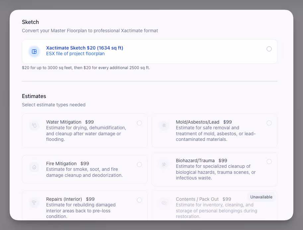Click the Unavailable badge on Contents card
The height and width of the screenshot is (230, 303).
(x=261, y=197)
